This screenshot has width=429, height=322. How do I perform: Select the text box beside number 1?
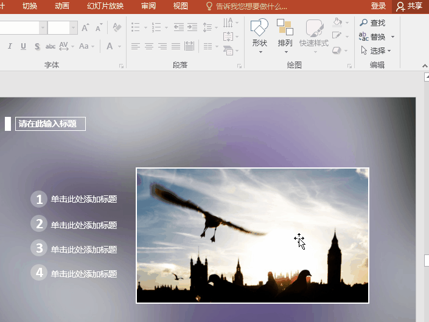click(x=84, y=199)
